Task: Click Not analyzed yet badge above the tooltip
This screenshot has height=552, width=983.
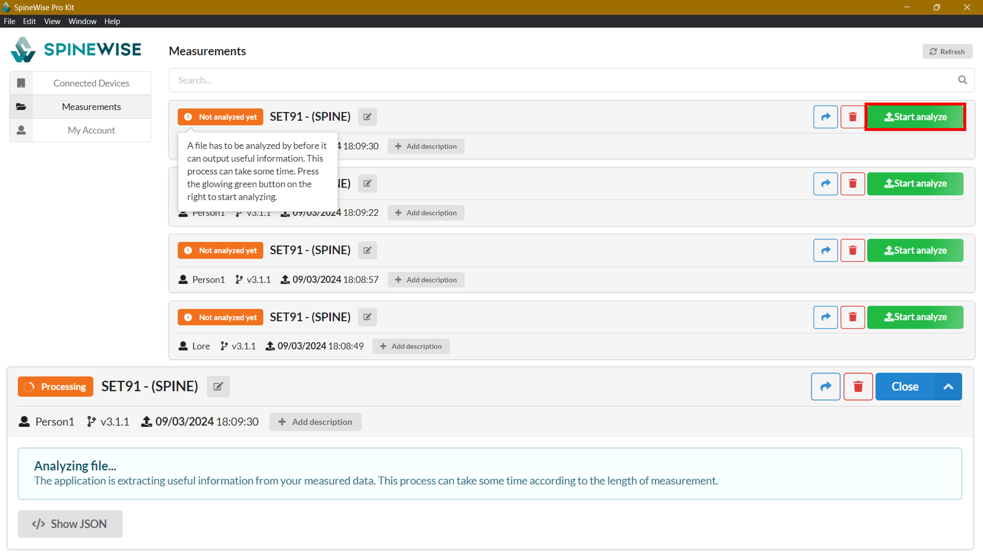Action: point(221,117)
